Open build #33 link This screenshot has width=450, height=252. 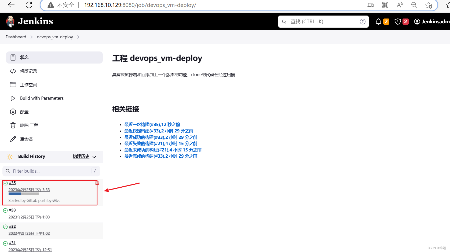[x=12, y=210]
